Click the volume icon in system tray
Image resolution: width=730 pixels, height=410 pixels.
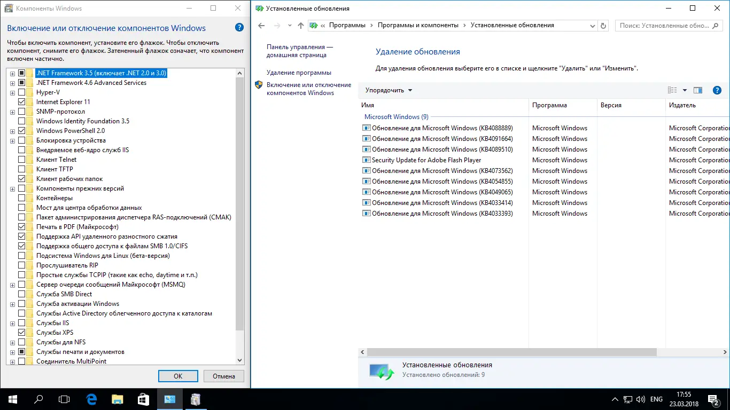pos(641,399)
